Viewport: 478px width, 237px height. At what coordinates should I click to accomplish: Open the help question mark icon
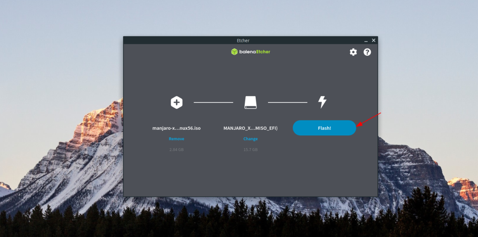[x=367, y=52]
